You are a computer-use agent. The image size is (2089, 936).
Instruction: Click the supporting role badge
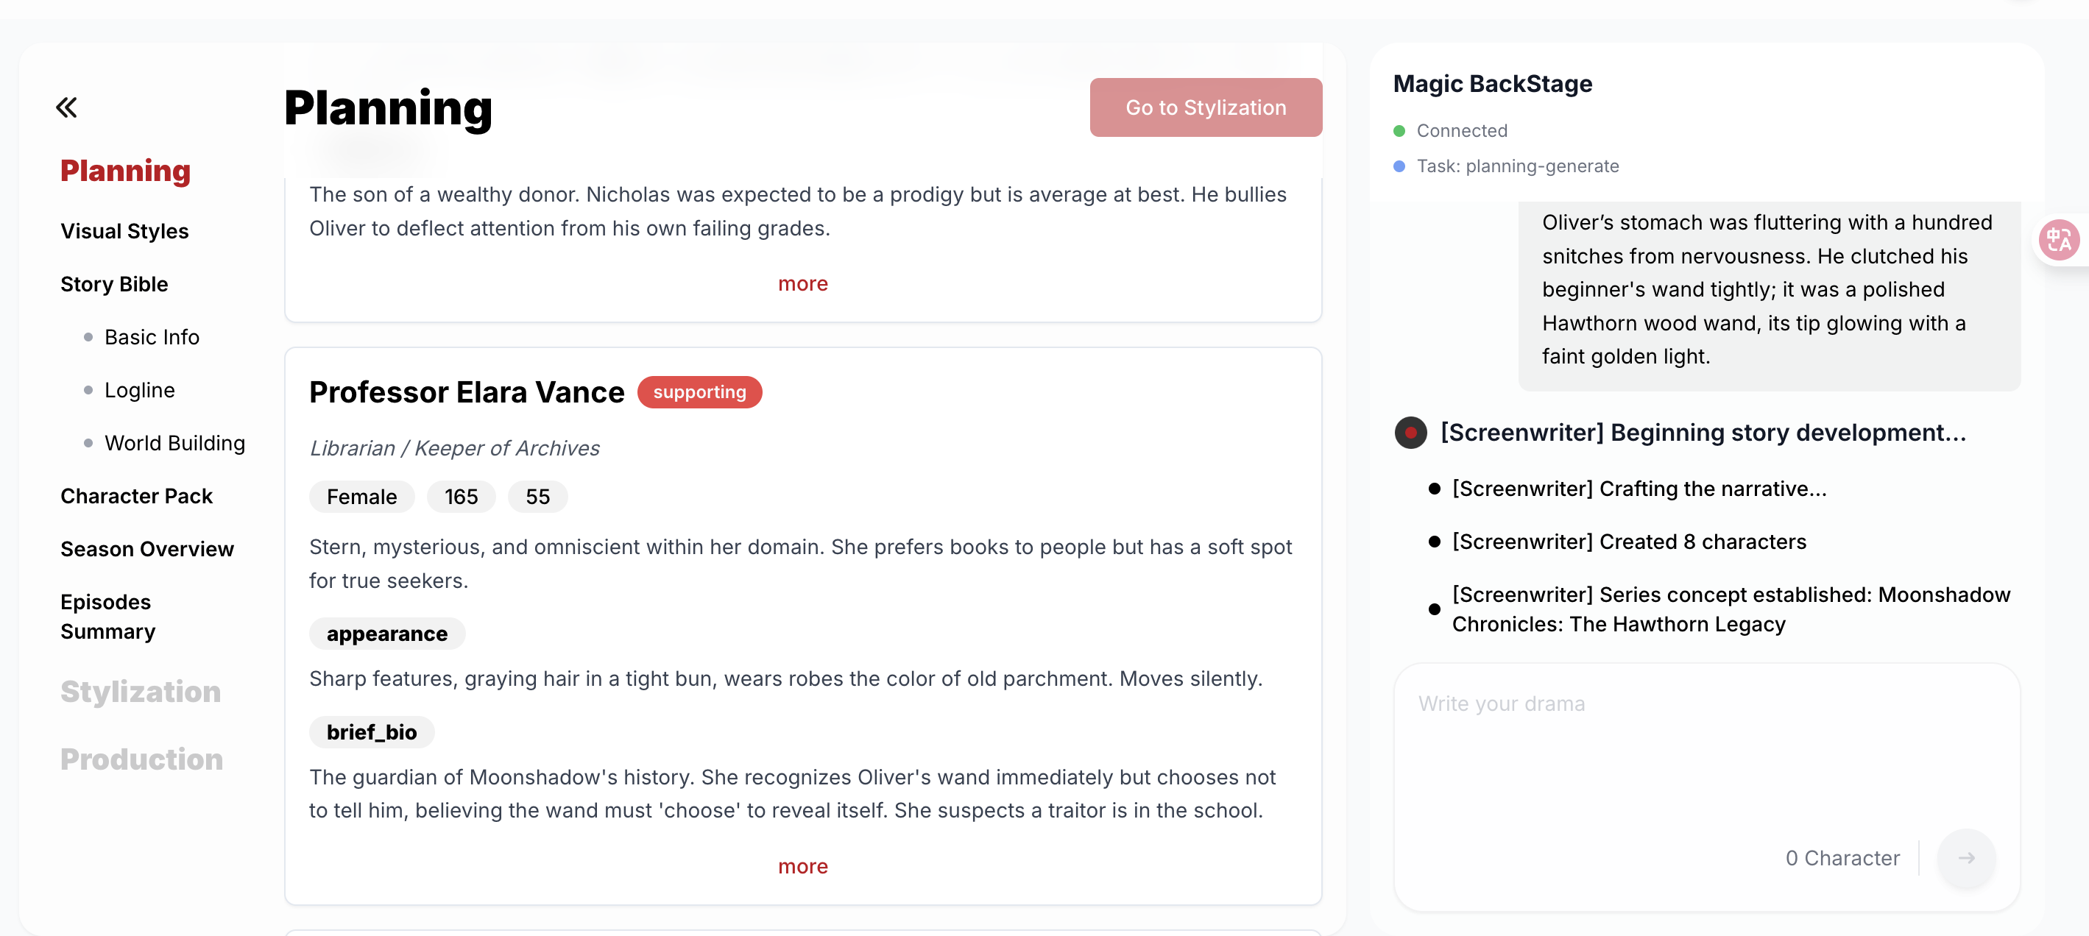pos(699,392)
